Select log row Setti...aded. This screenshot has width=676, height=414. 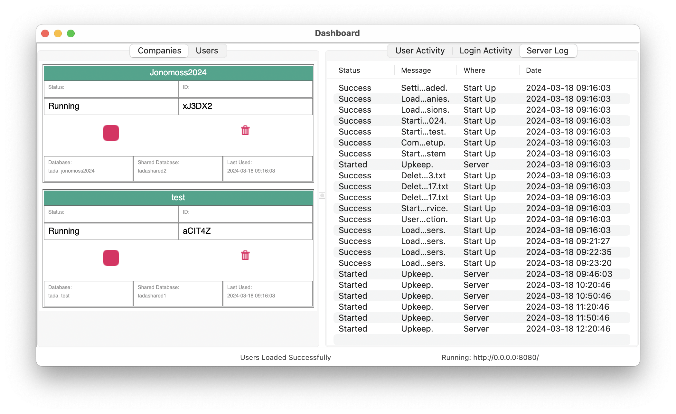[482, 88]
